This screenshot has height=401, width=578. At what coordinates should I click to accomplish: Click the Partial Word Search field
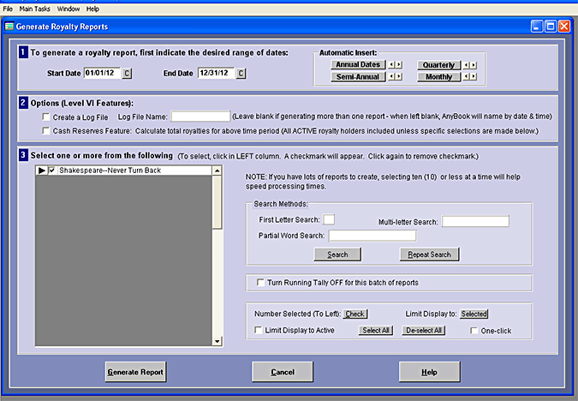(x=372, y=236)
